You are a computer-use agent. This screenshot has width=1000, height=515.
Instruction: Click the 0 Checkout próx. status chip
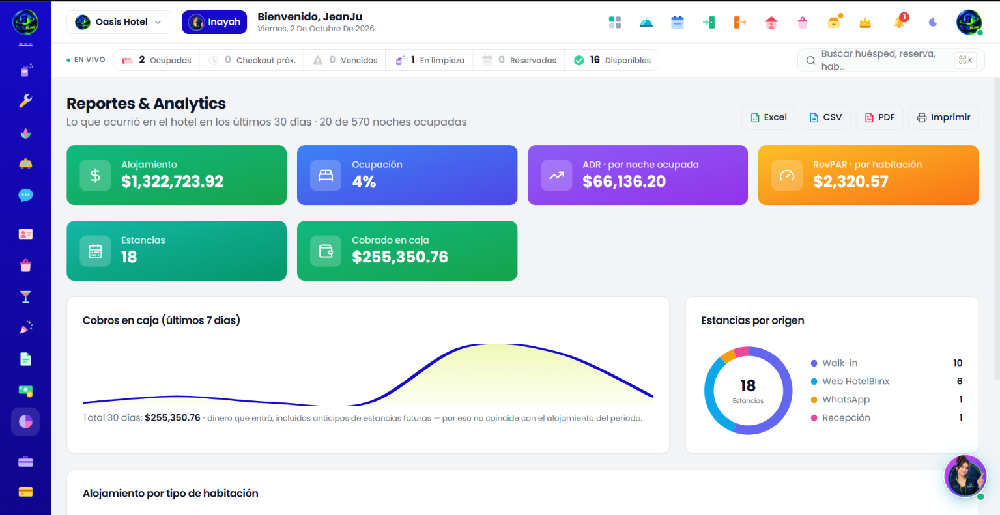(x=251, y=60)
